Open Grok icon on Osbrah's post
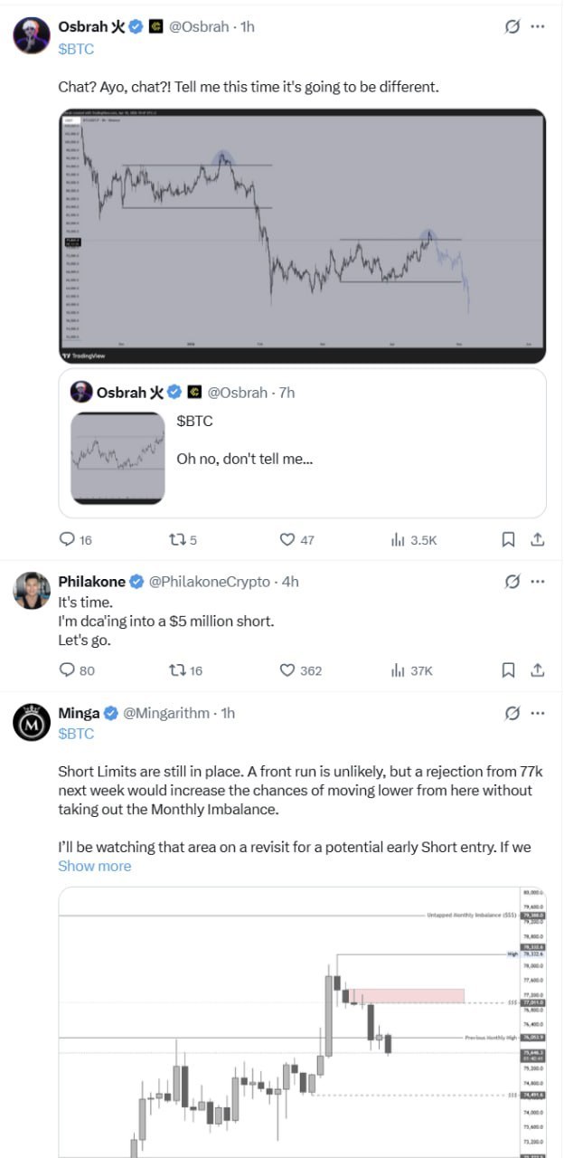This screenshot has width=564, height=1158. pos(512,27)
